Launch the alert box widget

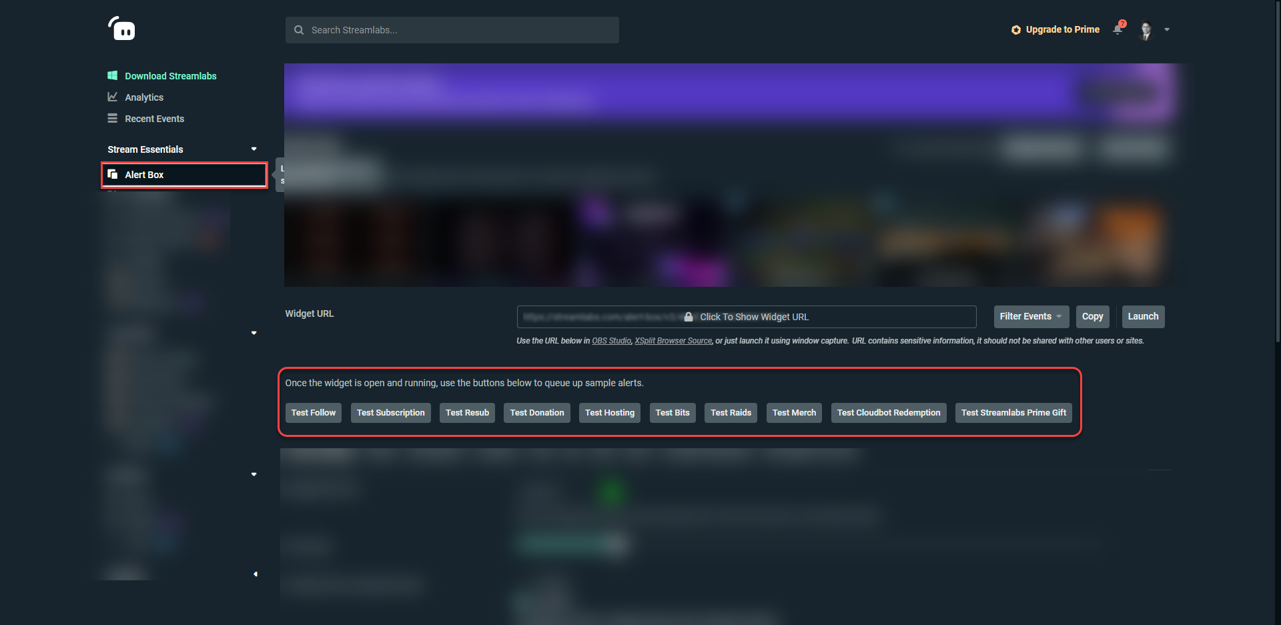pos(1143,317)
